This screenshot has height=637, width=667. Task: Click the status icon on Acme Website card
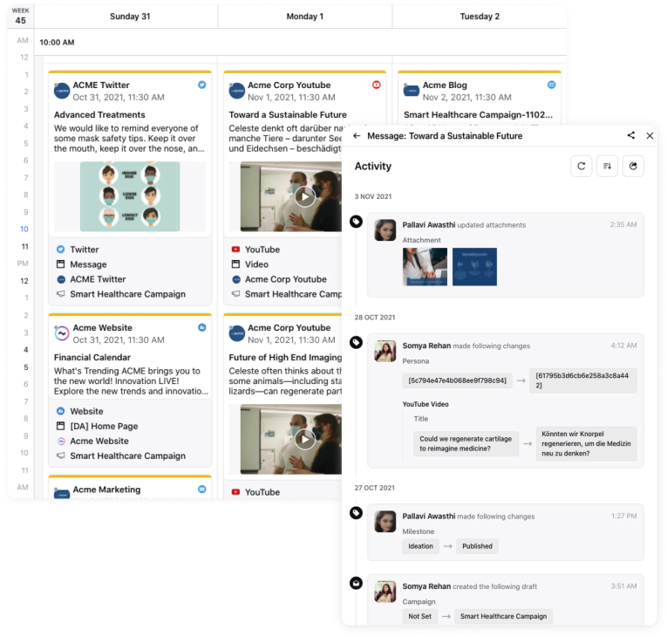202,327
